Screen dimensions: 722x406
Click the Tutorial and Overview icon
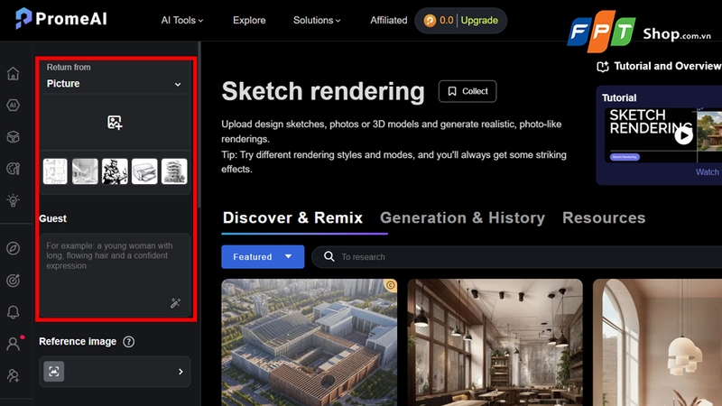(603, 67)
